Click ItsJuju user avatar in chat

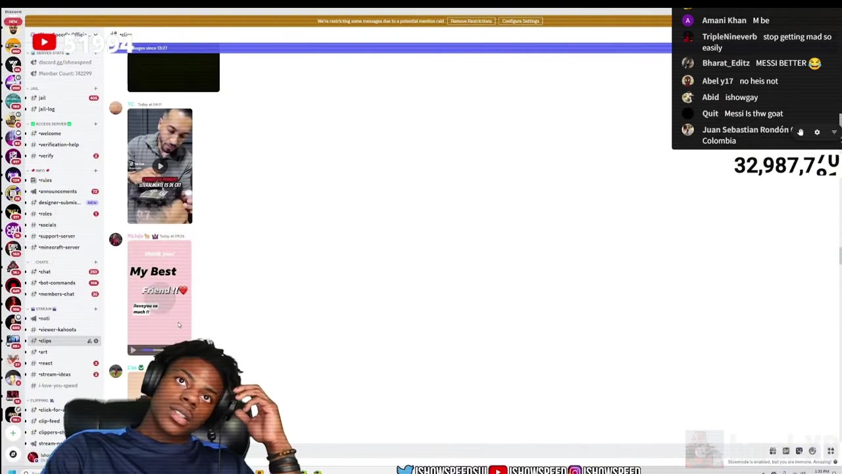pos(116,240)
